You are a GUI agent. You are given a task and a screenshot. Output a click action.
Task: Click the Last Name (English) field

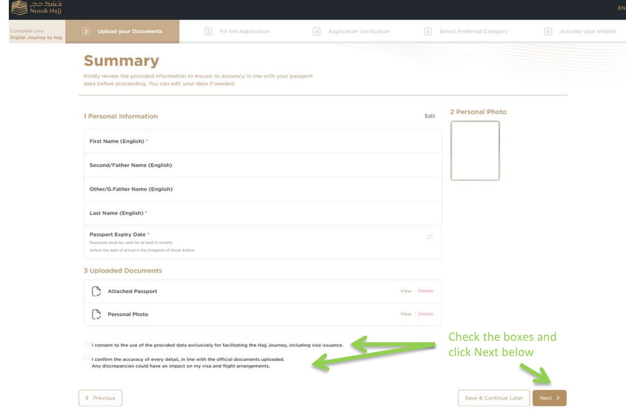(x=263, y=214)
